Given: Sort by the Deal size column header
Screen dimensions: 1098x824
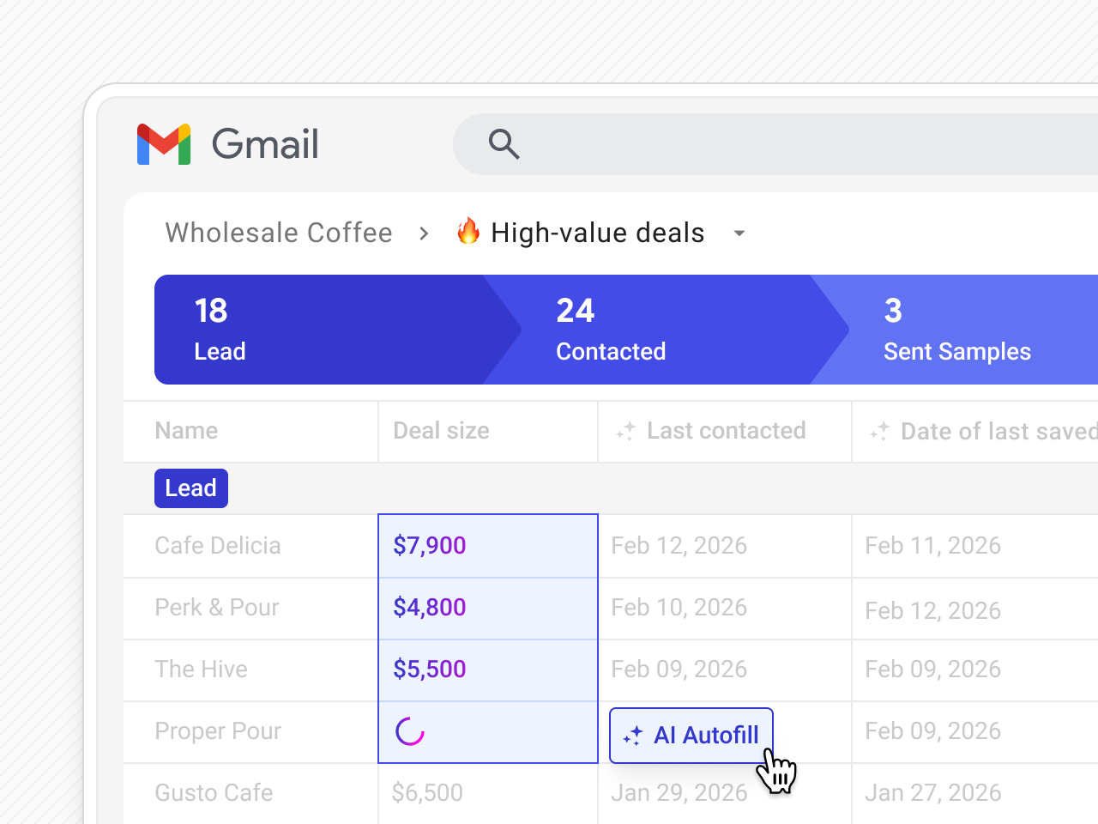Looking at the screenshot, I should tap(441, 431).
